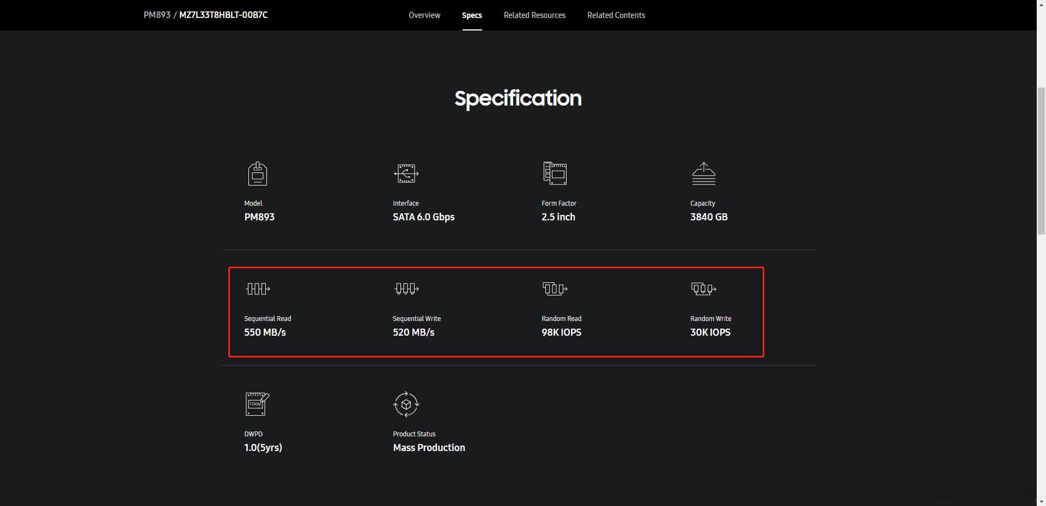Open the Overview tab
The height and width of the screenshot is (506, 1046).
pyautogui.click(x=424, y=15)
